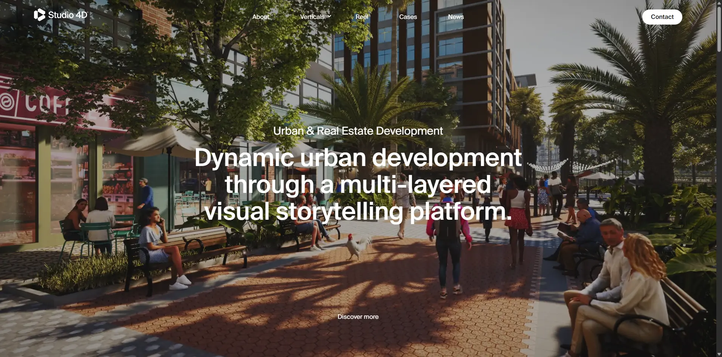Click the scrollbar up arrow
Image resolution: width=722 pixels, height=357 pixels.
tap(719, 3)
